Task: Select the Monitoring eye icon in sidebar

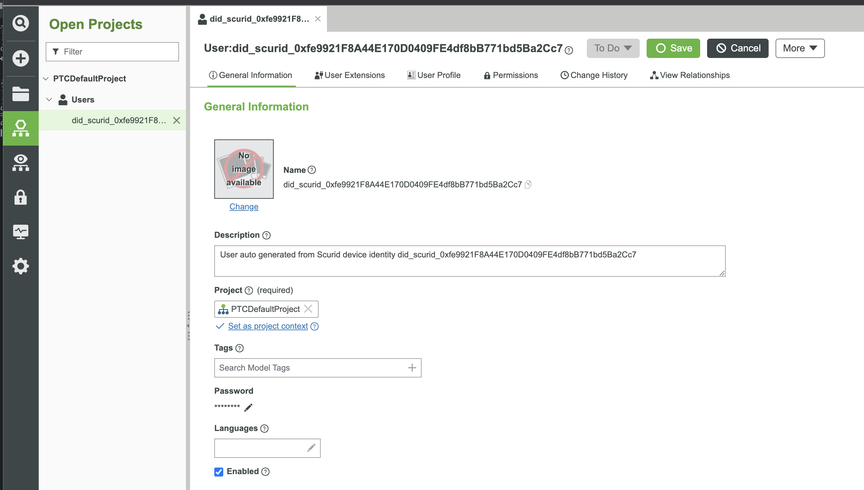Action: (x=21, y=163)
